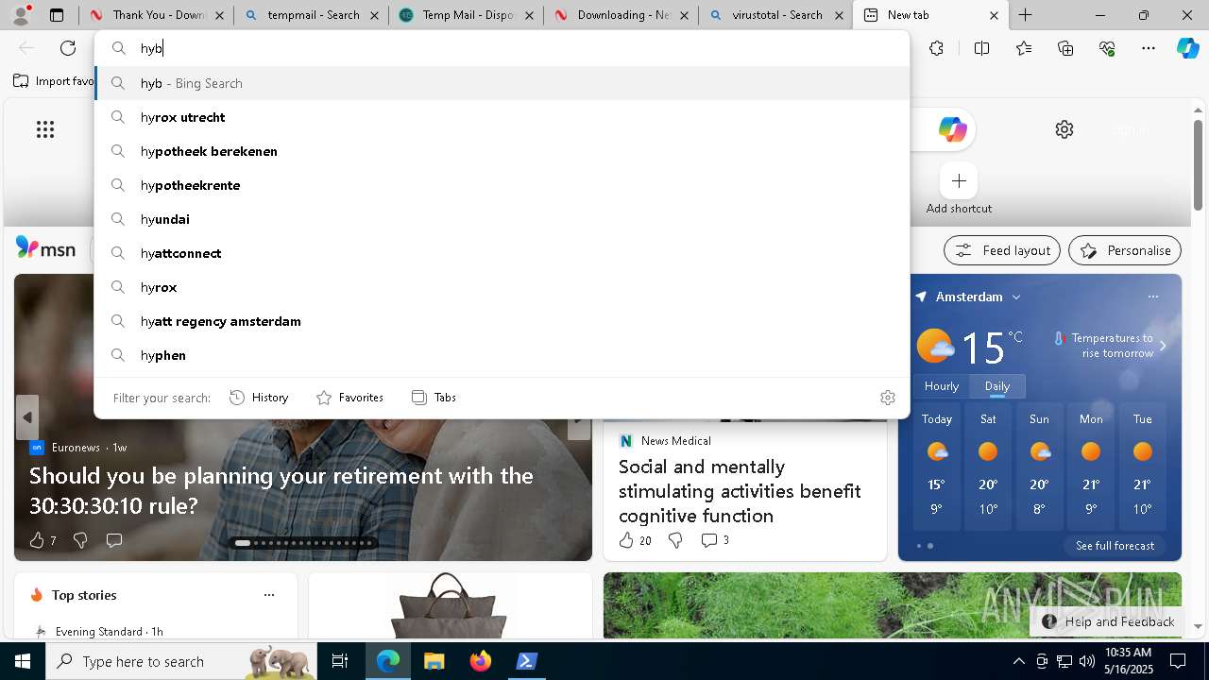Filter search by History

click(259, 398)
